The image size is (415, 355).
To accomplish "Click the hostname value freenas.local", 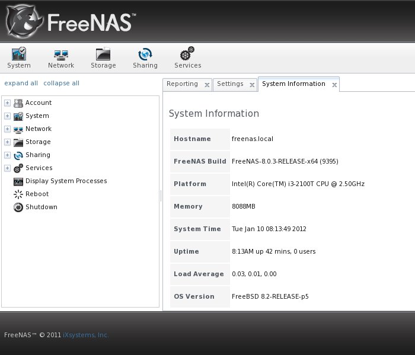I will [x=252, y=139].
